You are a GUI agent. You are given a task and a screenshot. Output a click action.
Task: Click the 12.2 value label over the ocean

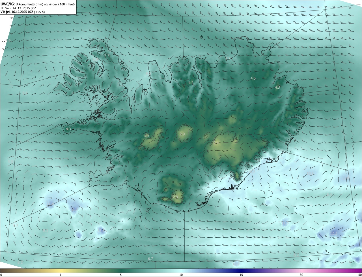click(333, 233)
